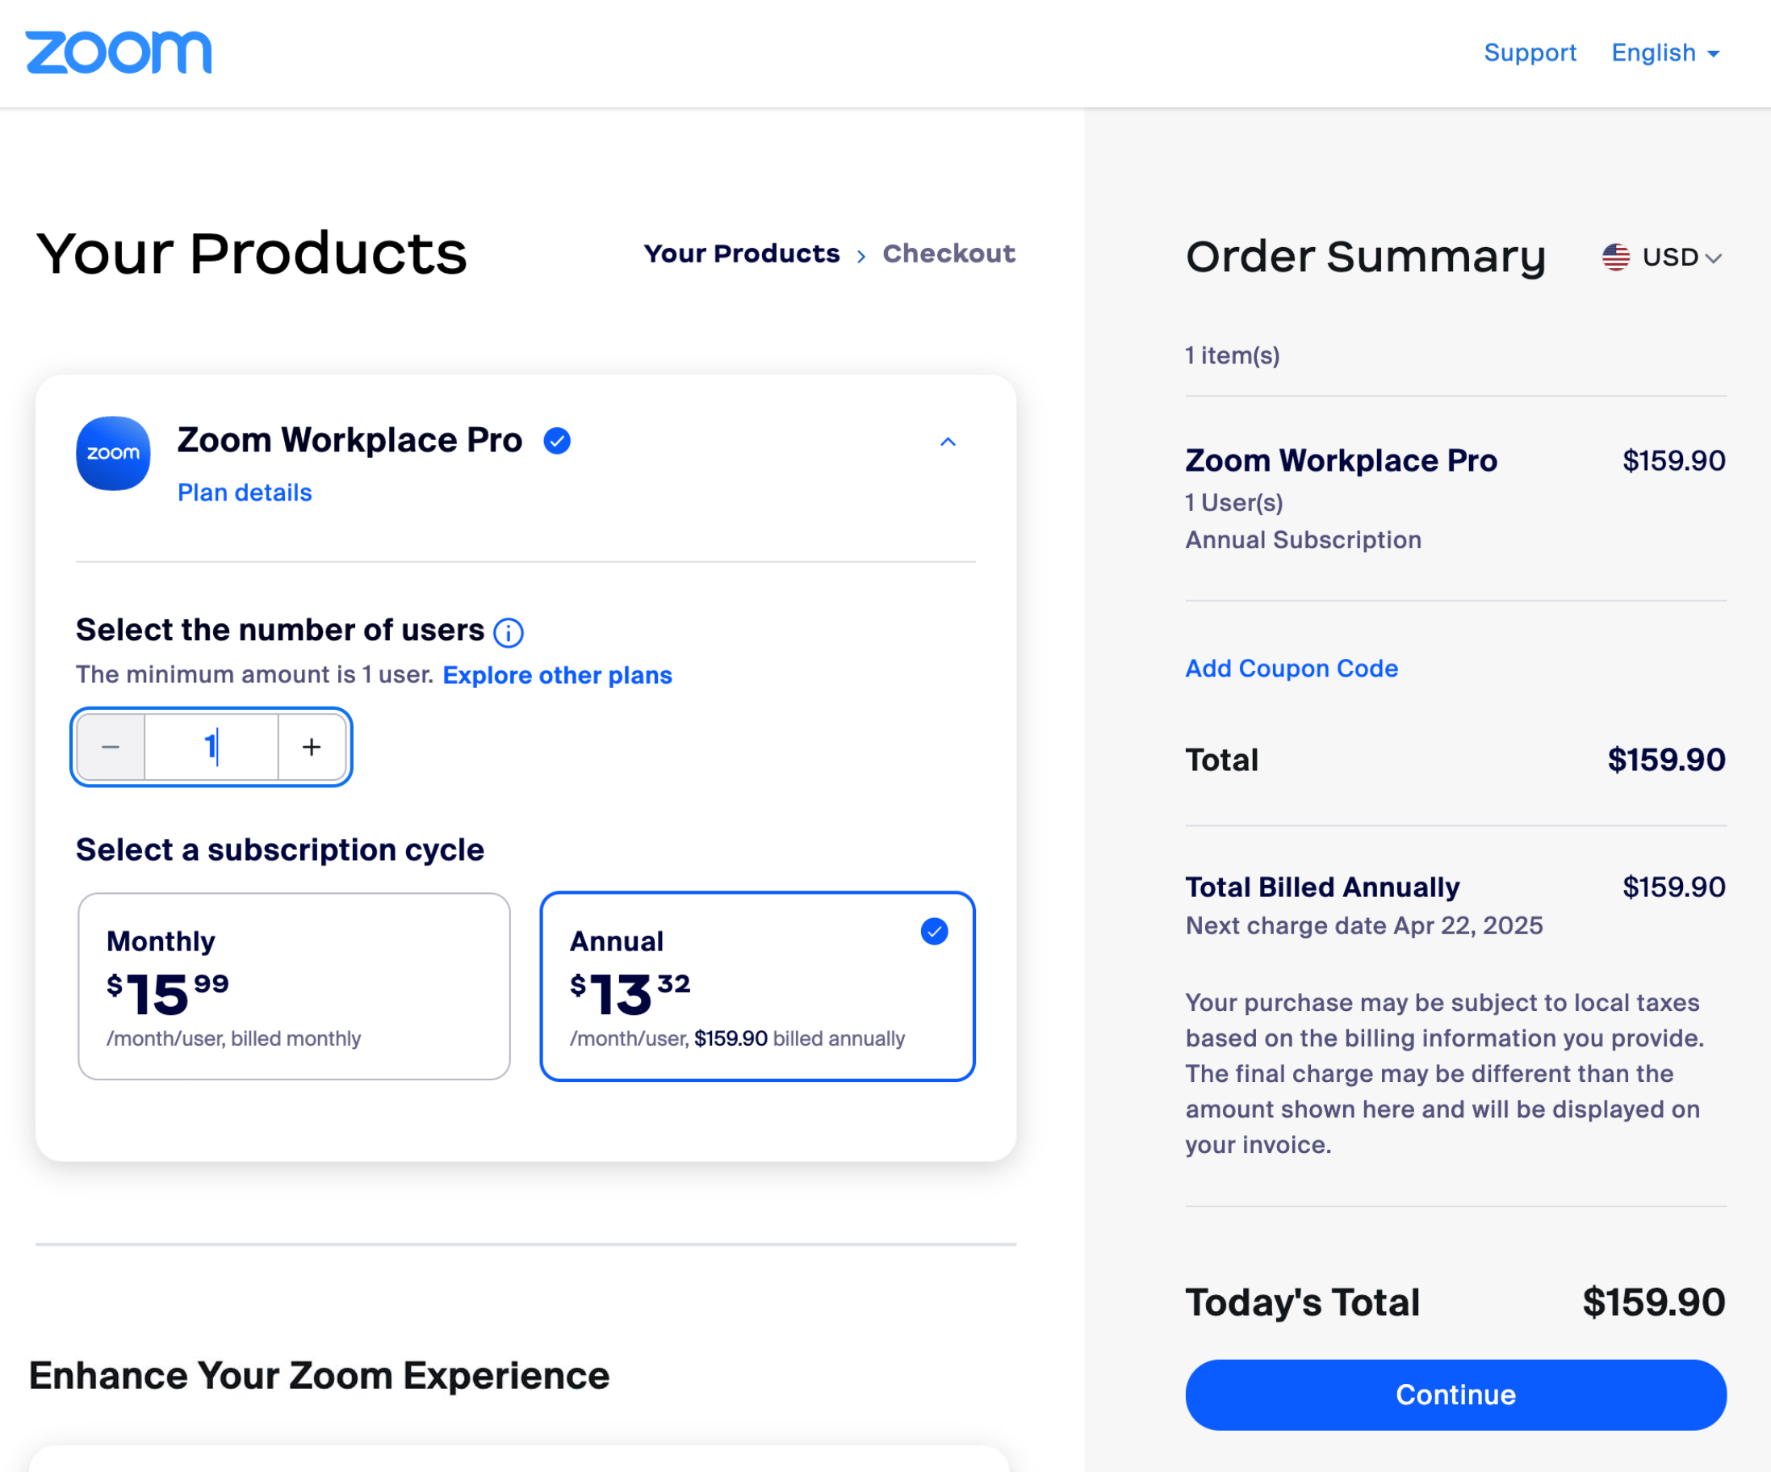Click the verified checkmark next to Zoom Workplace Pro

[558, 439]
